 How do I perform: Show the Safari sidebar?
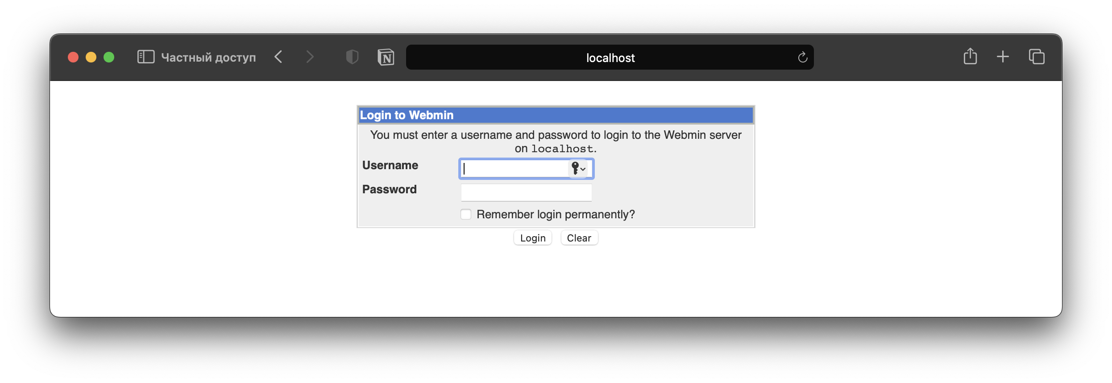145,57
